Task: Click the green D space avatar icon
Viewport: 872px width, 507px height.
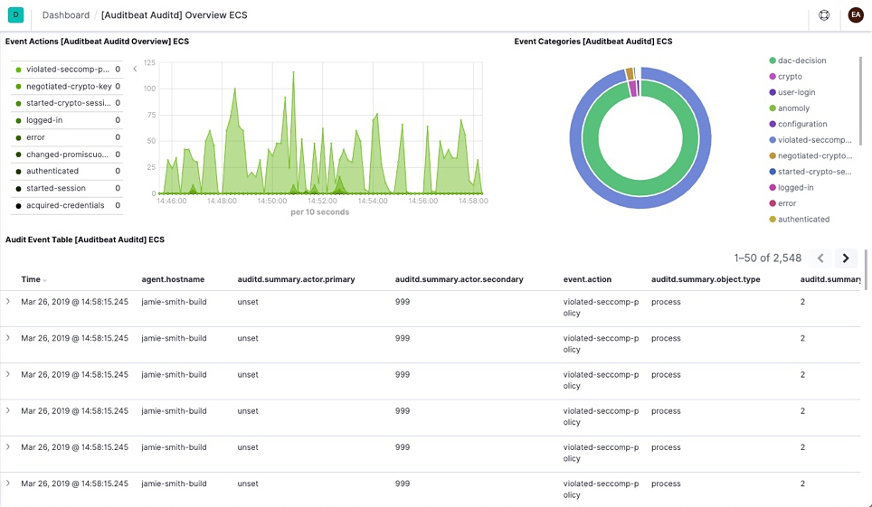Action: point(15,14)
